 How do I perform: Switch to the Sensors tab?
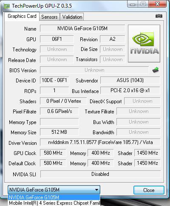tap(49, 17)
